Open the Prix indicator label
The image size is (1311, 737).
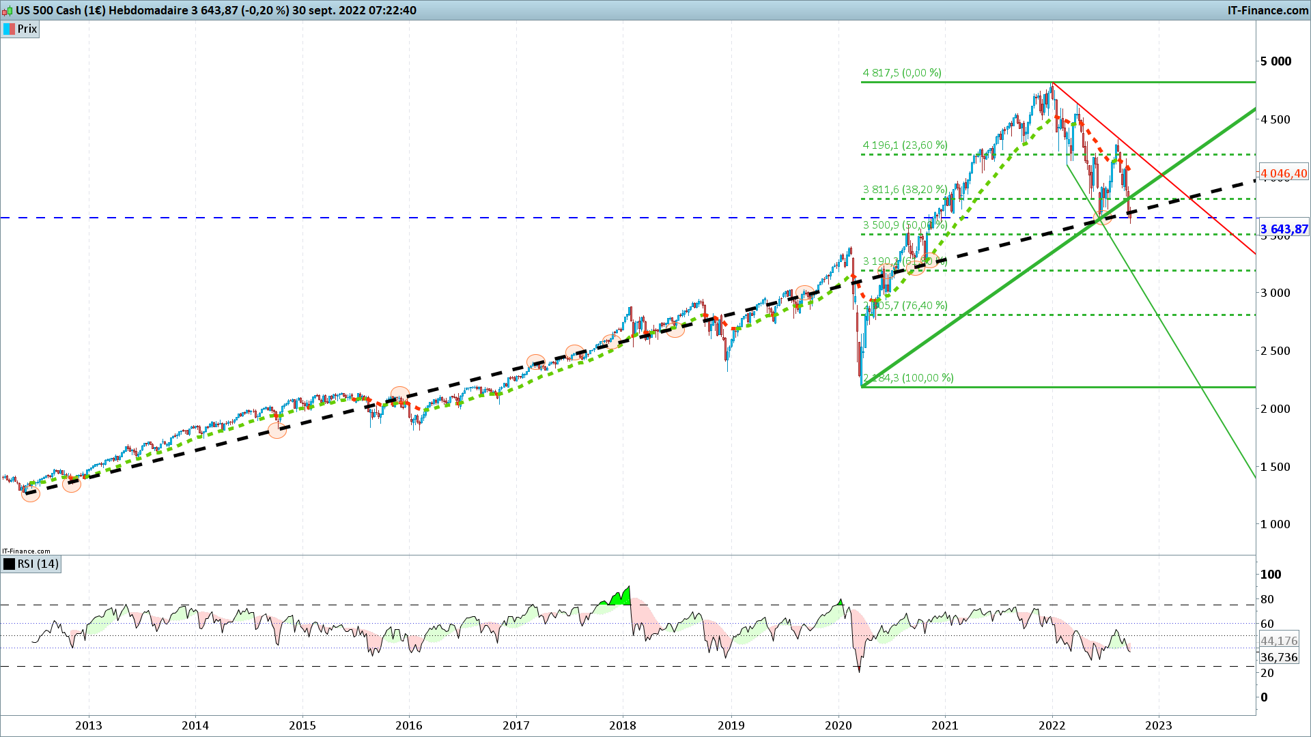(x=20, y=29)
